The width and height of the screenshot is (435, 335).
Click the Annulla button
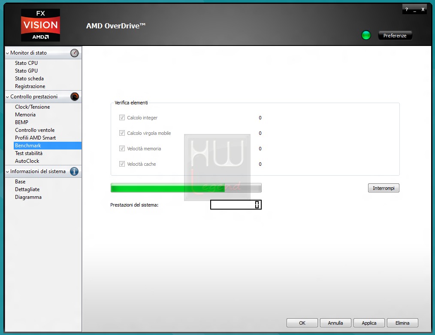pyautogui.click(x=335, y=323)
